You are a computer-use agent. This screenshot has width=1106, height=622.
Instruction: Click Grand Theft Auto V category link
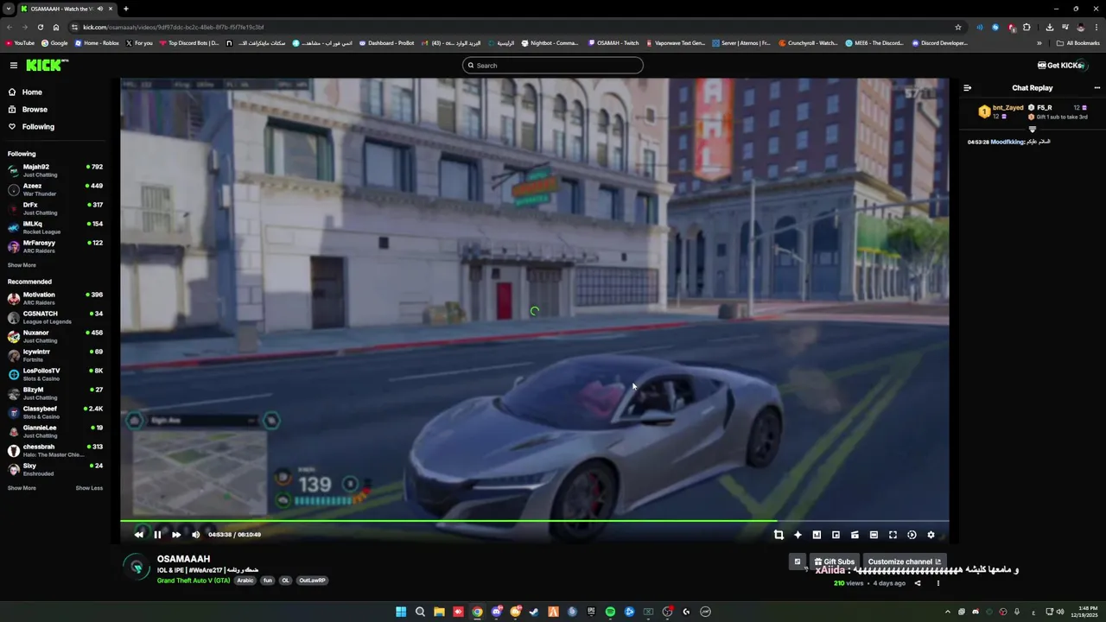point(194,581)
